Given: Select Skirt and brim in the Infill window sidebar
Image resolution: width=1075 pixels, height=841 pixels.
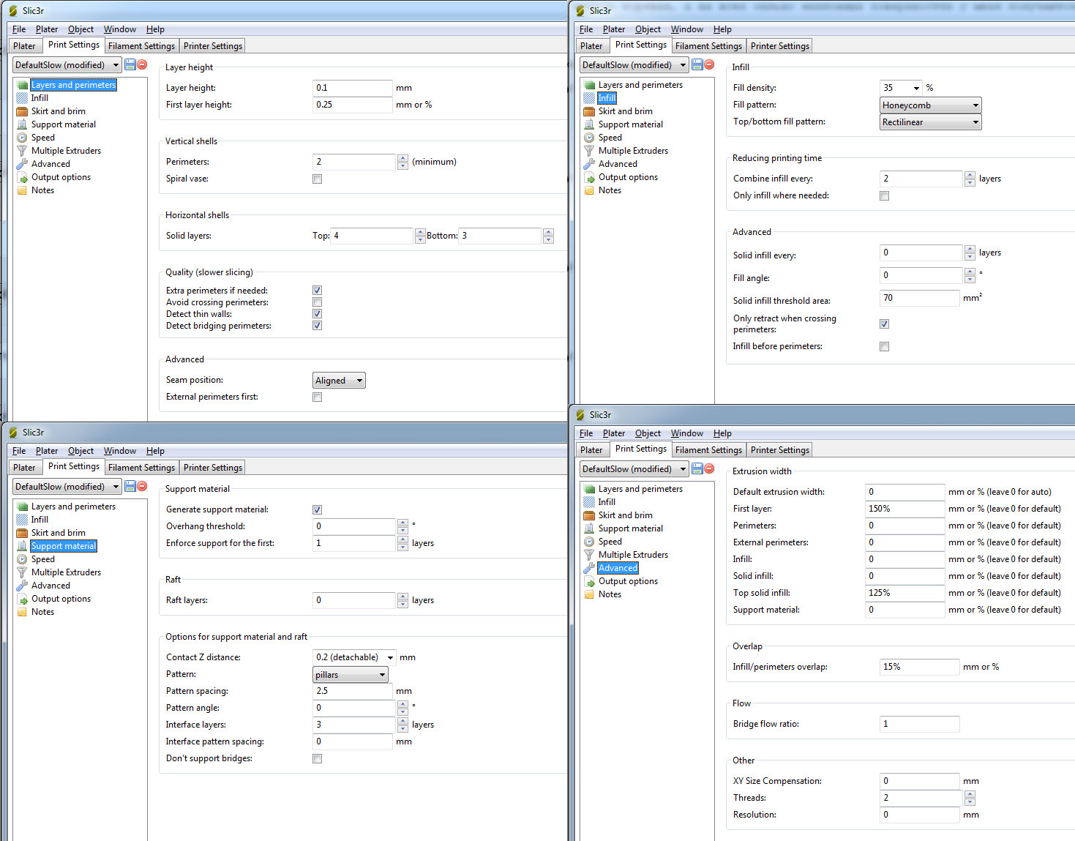Looking at the screenshot, I should 625,111.
